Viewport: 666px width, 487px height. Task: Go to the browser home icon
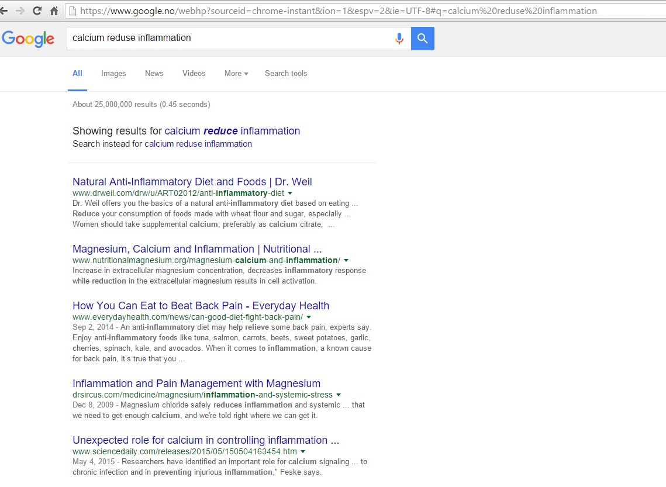click(x=54, y=11)
